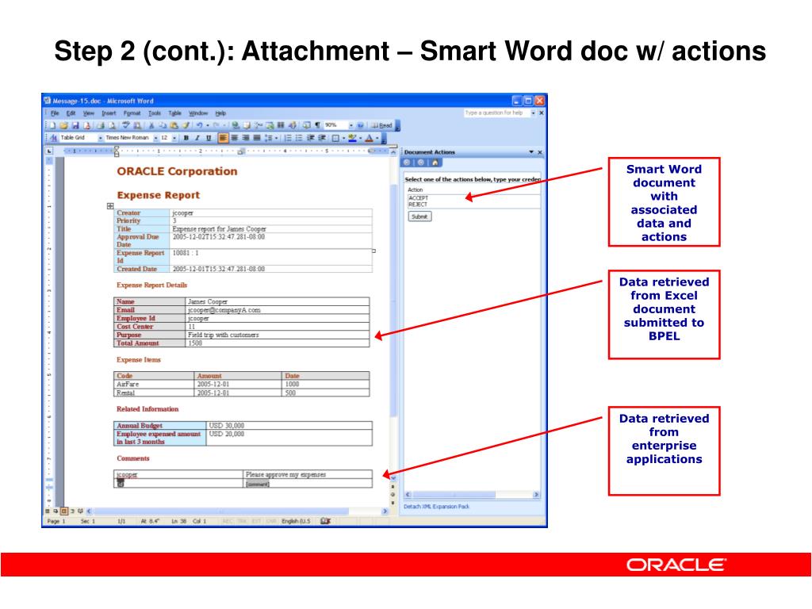Select Center paragraph alignment
The height and width of the screenshot is (609, 812).
[234, 138]
